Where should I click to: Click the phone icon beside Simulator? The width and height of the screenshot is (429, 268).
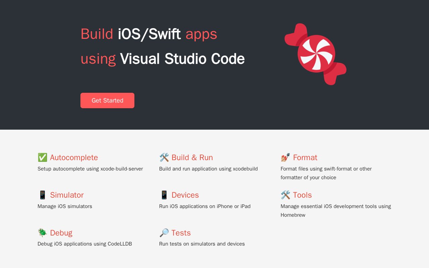click(43, 195)
